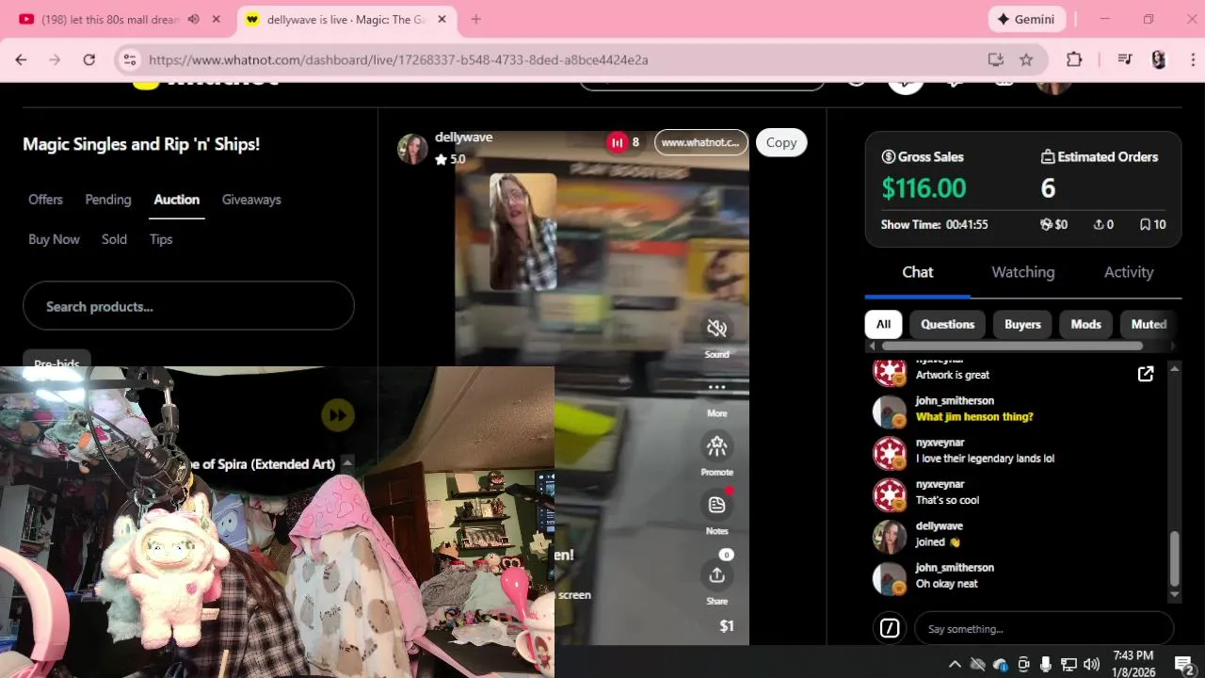
Task: Open the browser Extensions puzzle icon
Action: point(1074,59)
